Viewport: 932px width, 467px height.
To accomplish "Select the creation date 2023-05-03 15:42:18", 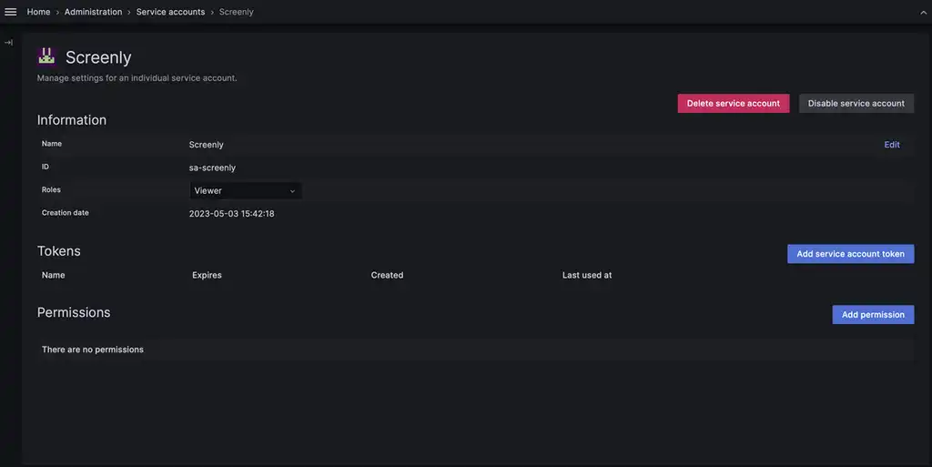I will 232,214.
